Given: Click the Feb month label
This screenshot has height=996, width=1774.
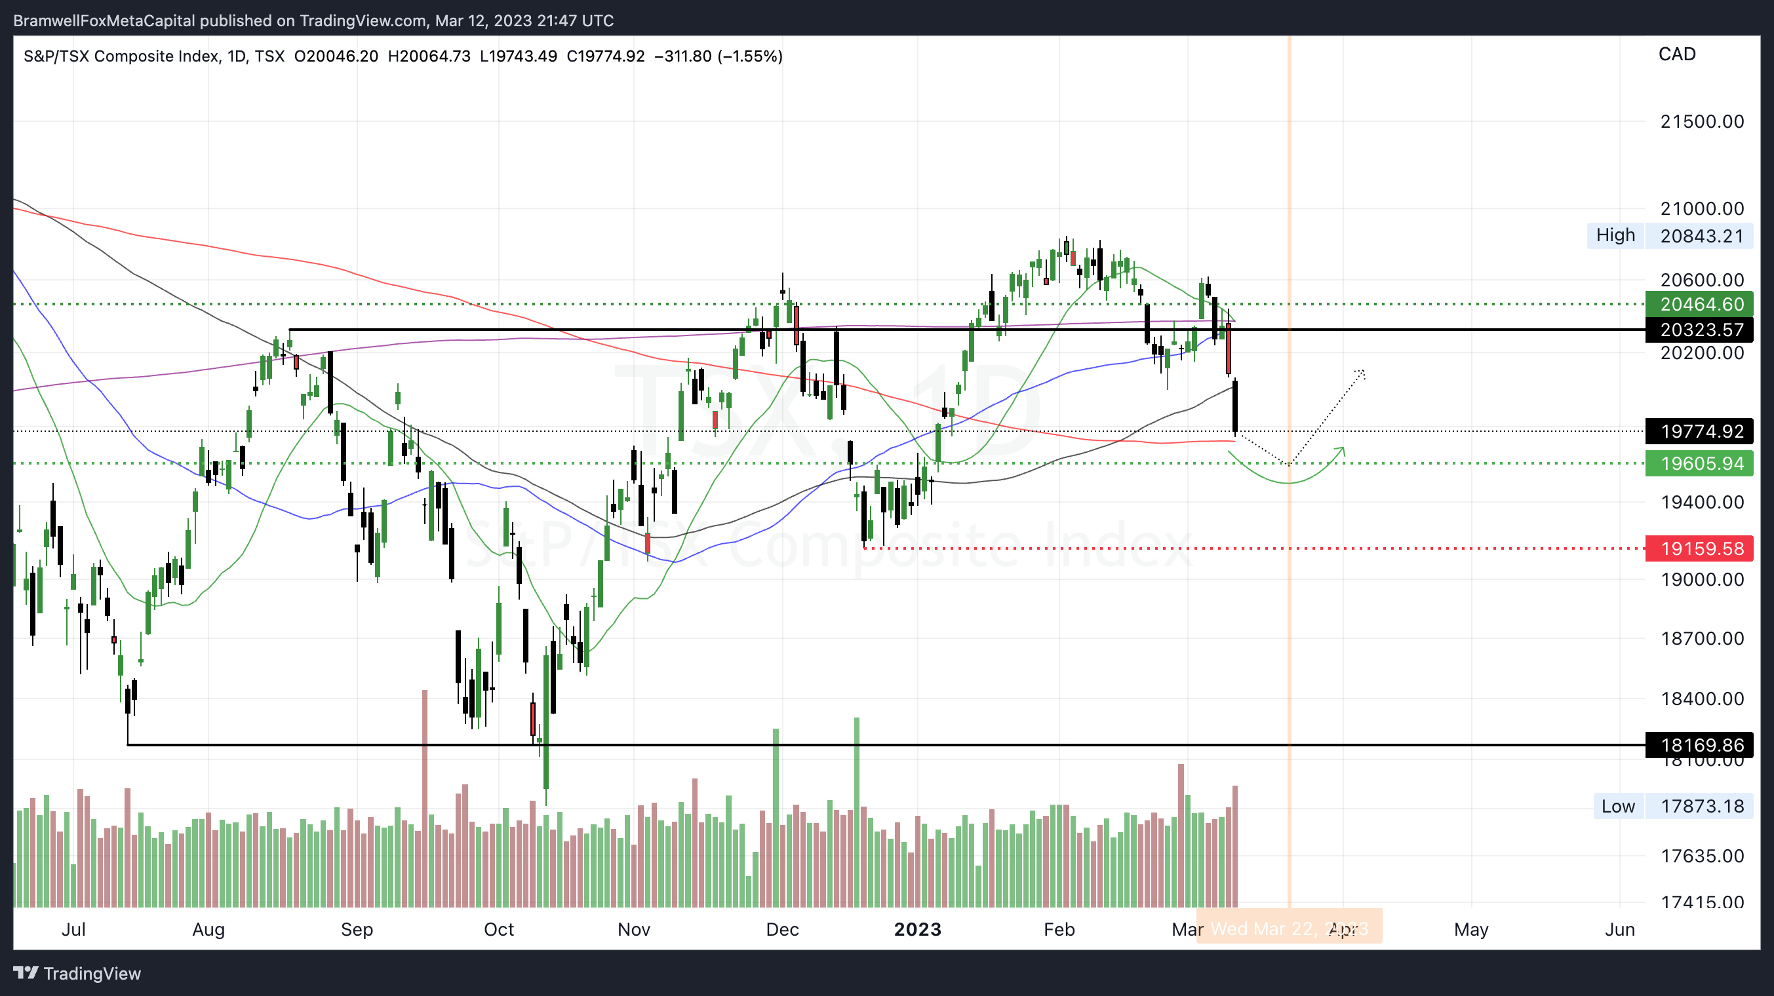Looking at the screenshot, I should [x=1059, y=929].
